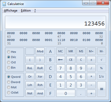Select Oct number base
This screenshot has height=102, width=111.
point(11,62)
